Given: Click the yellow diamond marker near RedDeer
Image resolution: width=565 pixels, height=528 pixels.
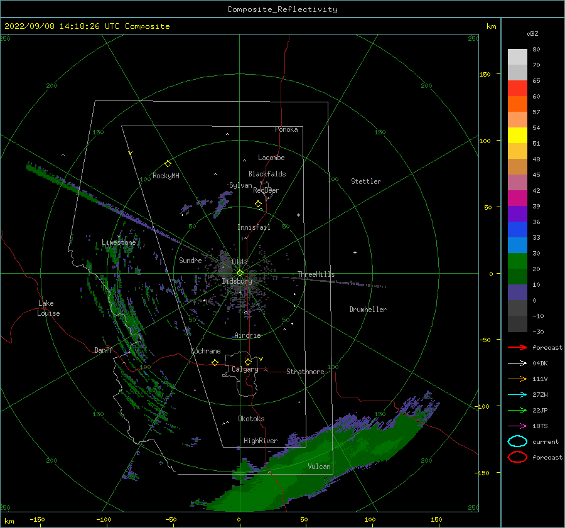Looking at the screenshot, I should tap(258, 204).
